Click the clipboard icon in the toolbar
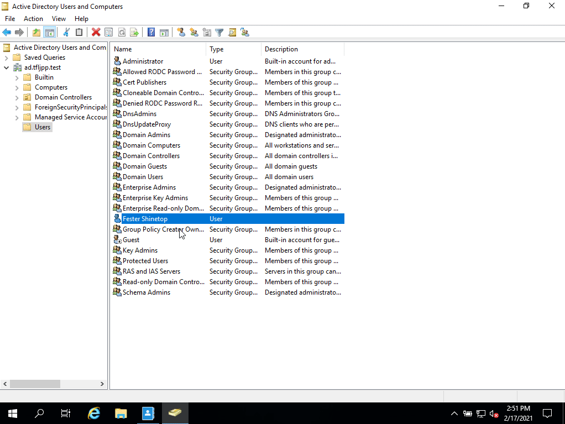 (79, 33)
